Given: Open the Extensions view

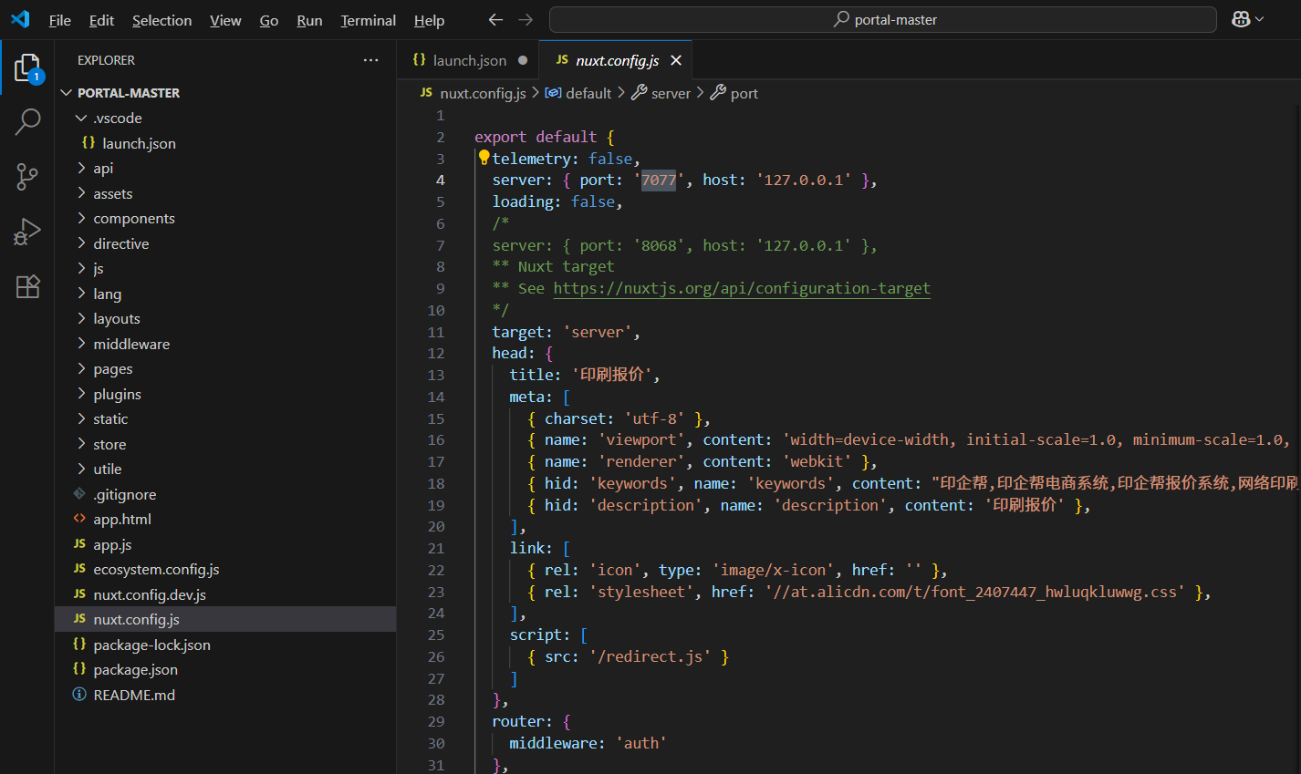Looking at the screenshot, I should point(27,286).
